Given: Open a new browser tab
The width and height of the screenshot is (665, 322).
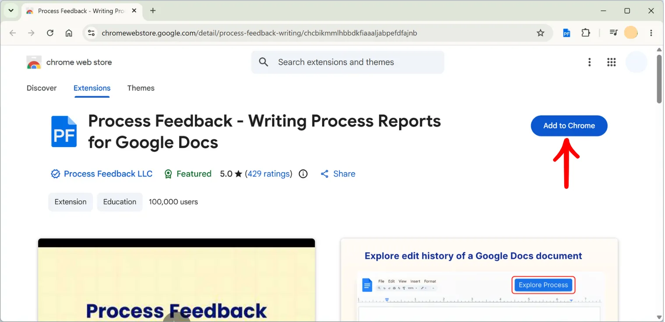Looking at the screenshot, I should pos(153,11).
